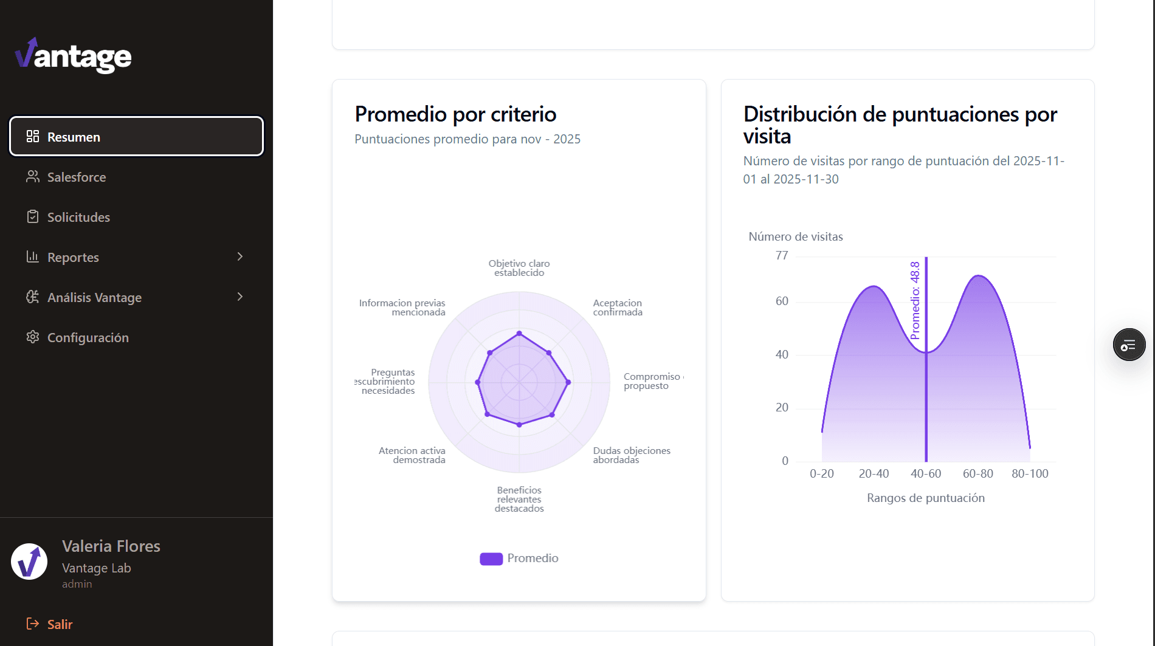Screen dimensions: 1155x646
Task: Open the Configuración settings page
Action: [88, 337]
